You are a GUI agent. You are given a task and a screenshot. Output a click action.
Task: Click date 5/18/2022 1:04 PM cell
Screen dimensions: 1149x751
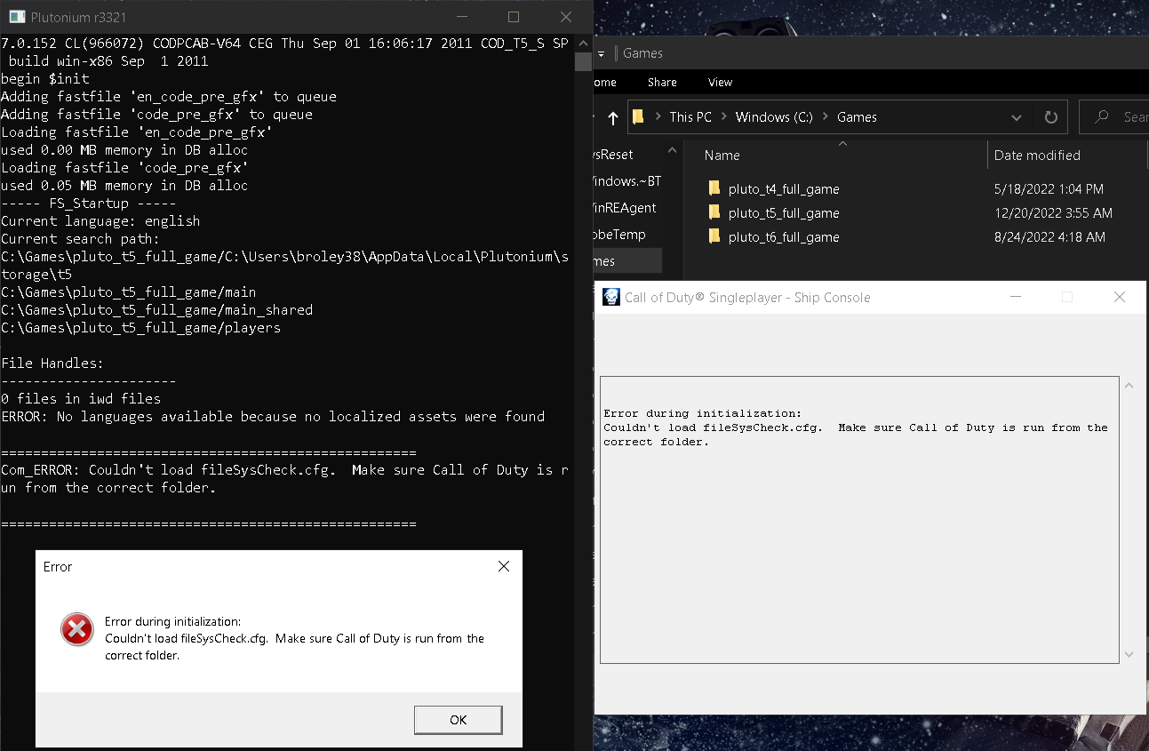(1049, 188)
